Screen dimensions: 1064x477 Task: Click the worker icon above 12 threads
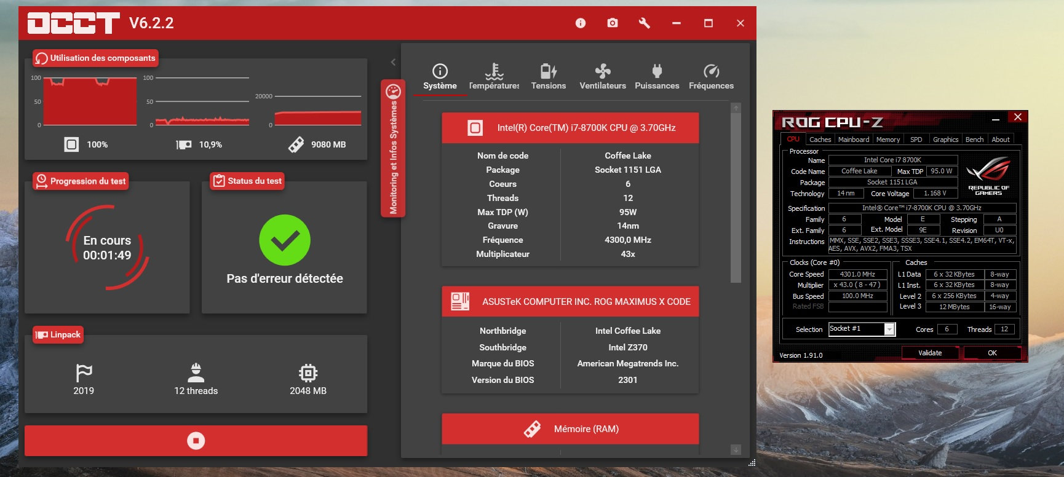tap(196, 373)
